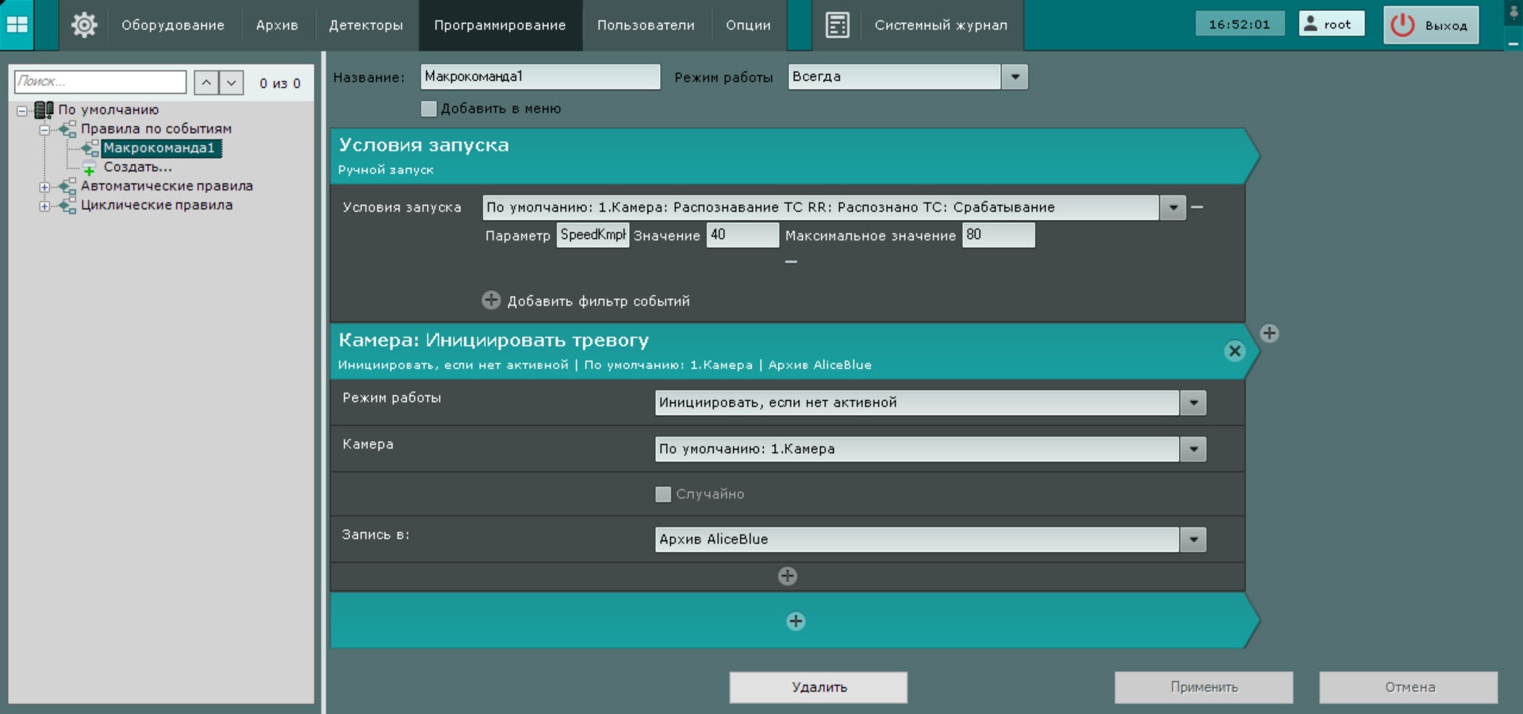The height and width of the screenshot is (714, 1523).
Task: Click the previous search result up arrow
Action: tap(206, 83)
